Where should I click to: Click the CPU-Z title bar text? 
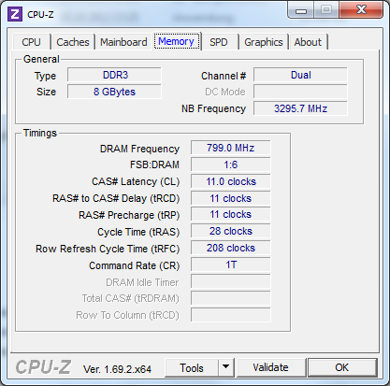point(40,15)
